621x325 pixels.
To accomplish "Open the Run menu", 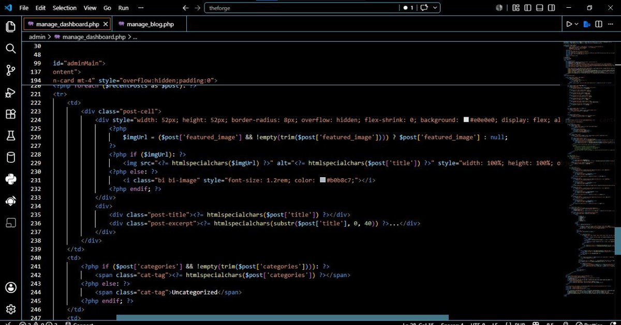I will click(x=123, y=8).
